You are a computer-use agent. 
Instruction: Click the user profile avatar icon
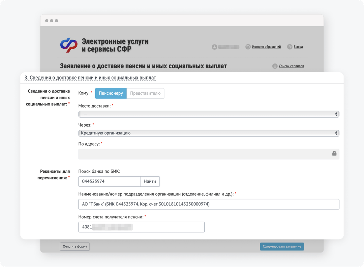[215, 47]
